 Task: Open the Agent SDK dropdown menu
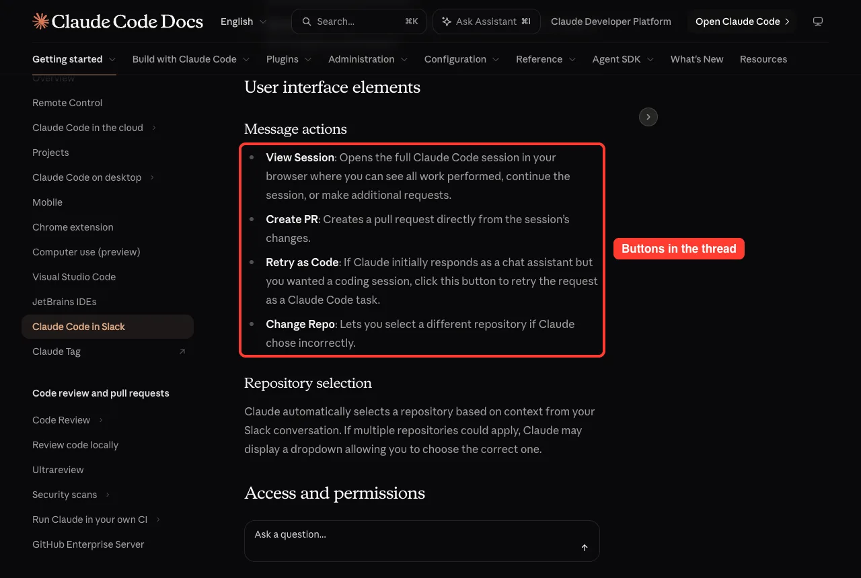tap(624, 59)
